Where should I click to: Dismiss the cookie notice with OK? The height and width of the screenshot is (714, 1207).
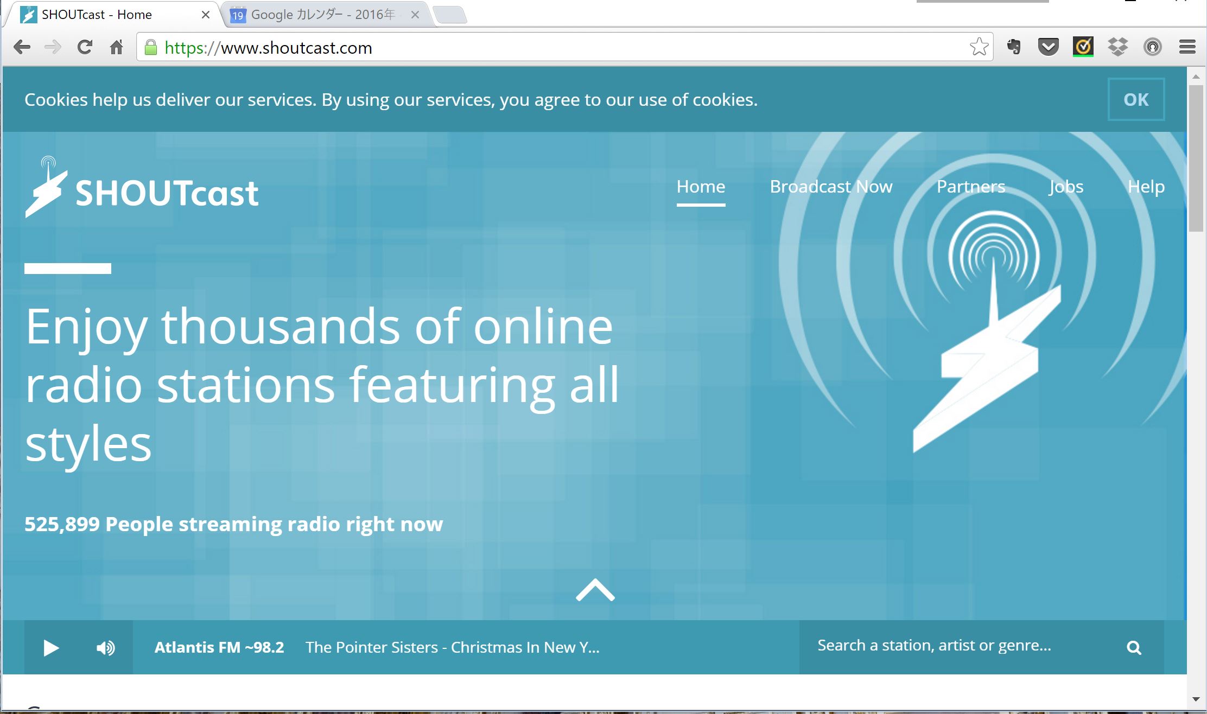[x=1136, y=99]
